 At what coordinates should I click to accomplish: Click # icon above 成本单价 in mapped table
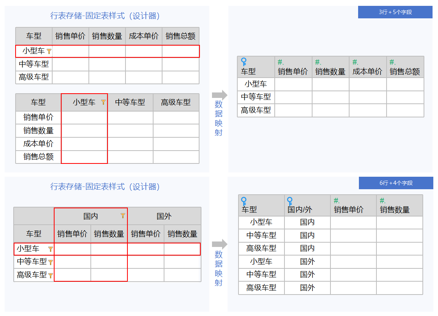355,62
